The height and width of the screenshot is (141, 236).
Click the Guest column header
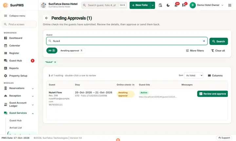coord(52,85)
